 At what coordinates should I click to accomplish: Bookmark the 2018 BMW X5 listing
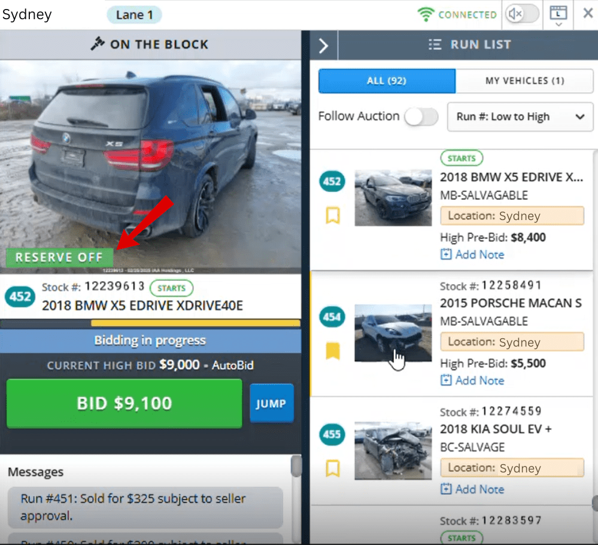[333, 216]
